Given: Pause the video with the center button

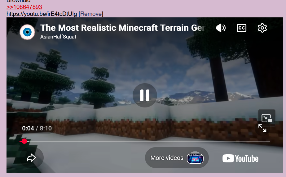Looking at the screenshot, I should 145,95.
